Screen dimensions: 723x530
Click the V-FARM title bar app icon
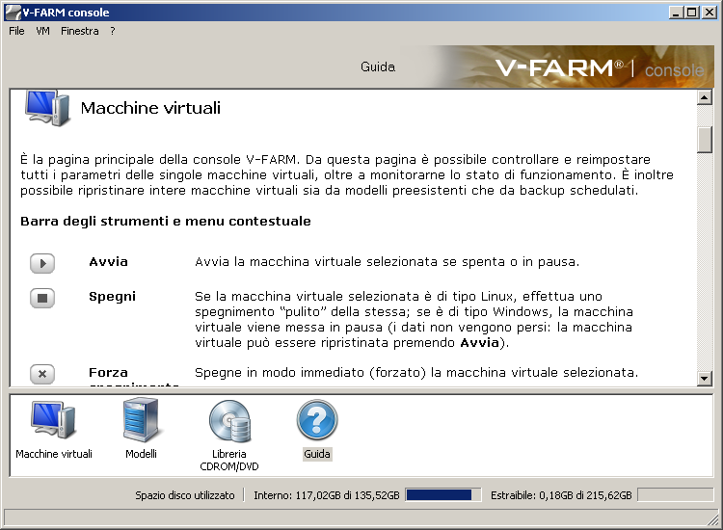(x=13, y=13)
